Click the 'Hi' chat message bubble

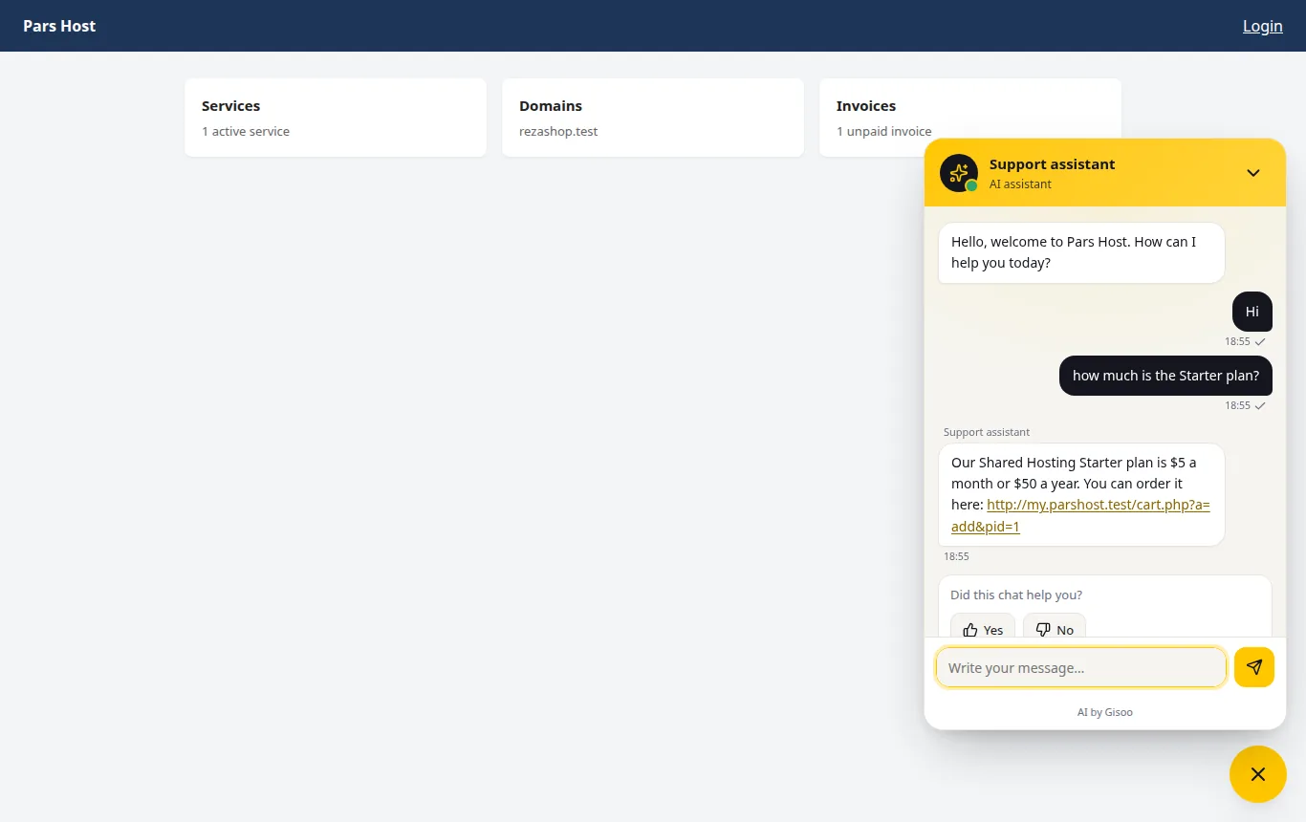[x=1252, y=312]
